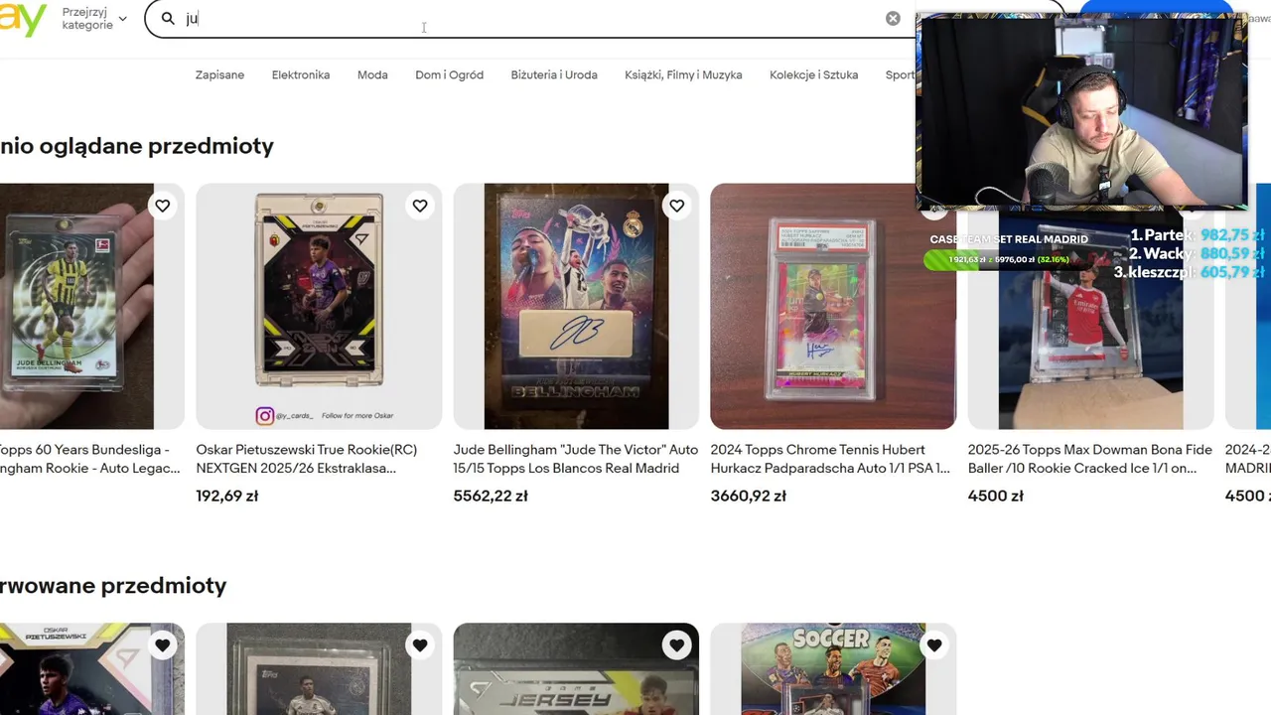Expand the Przejrzyj kategorie dropdown

pos(94,19)
